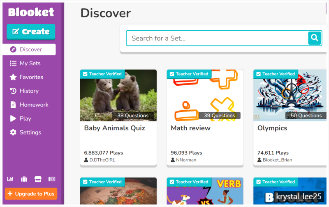Open the Math review set card
Screen dimensions: 329x207
205,118
